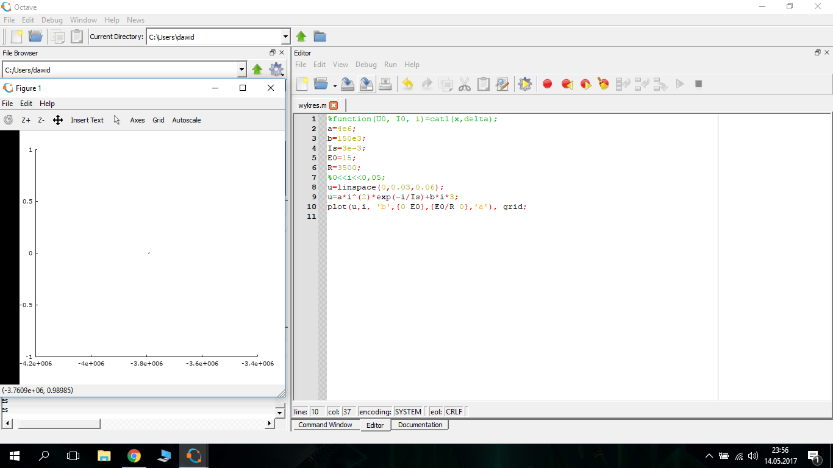This screenshot has width=833, height=468.
Task: Zoom out with Z- in Figure 1
Action: tap(41, 120)
